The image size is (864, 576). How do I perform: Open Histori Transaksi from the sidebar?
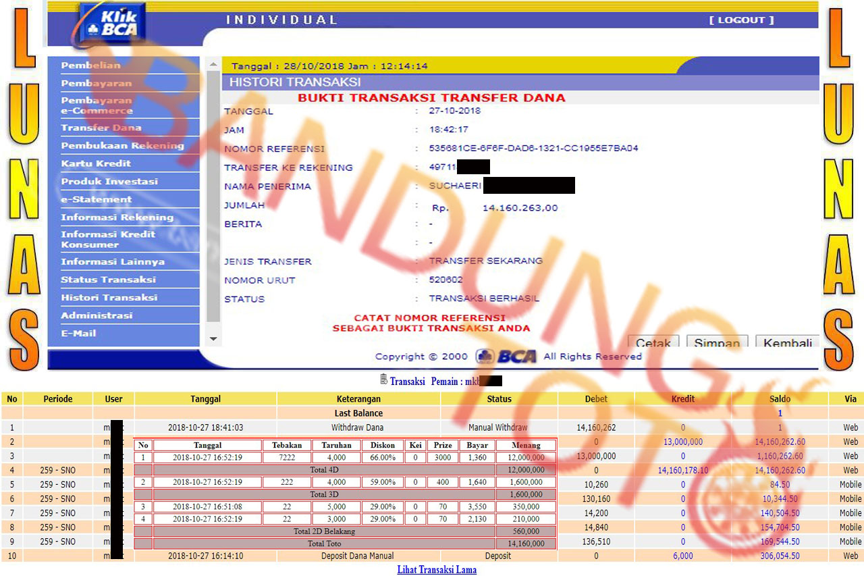click(109, 297)
